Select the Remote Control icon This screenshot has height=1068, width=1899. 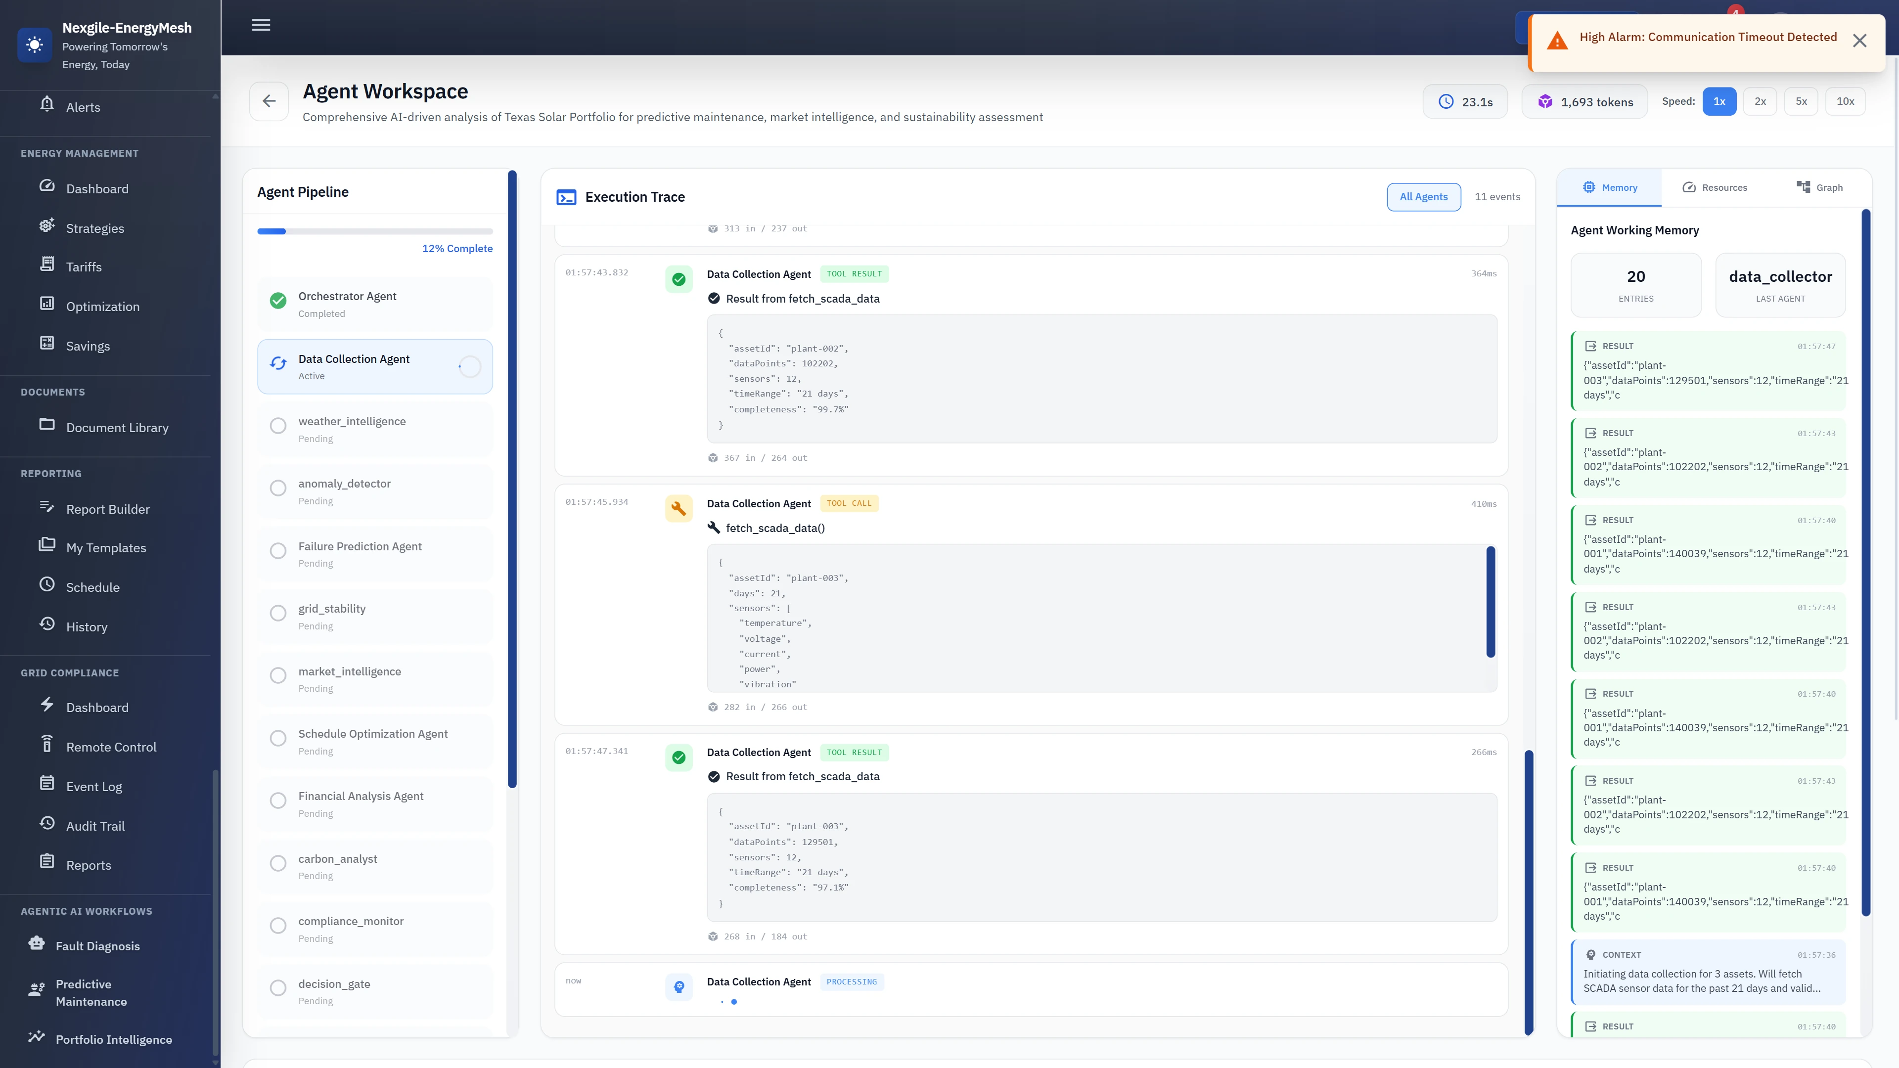coord(46,746)
